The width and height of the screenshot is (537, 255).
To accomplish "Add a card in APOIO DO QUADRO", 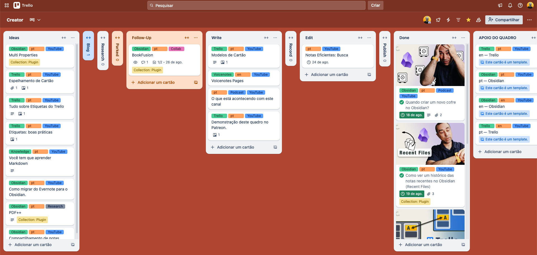I will [506, 152].
